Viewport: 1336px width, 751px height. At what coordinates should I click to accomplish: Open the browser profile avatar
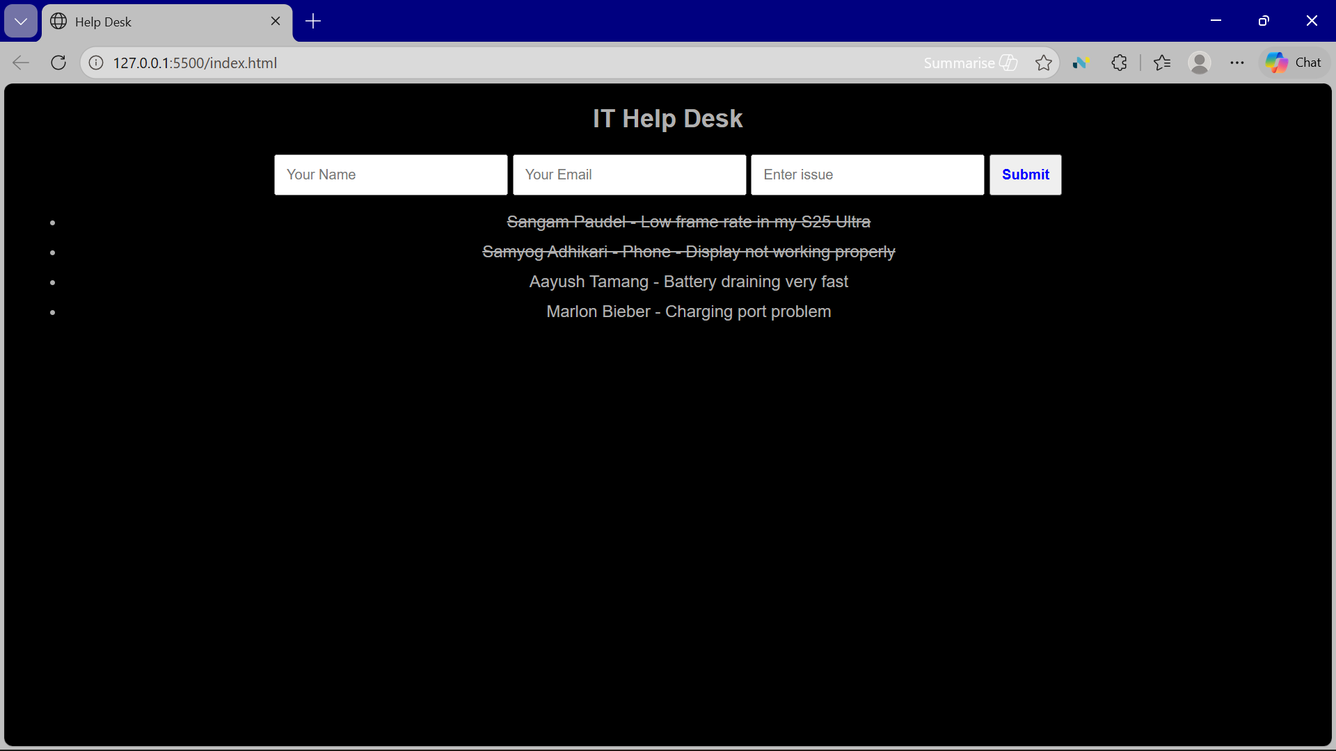(1200, 63)
